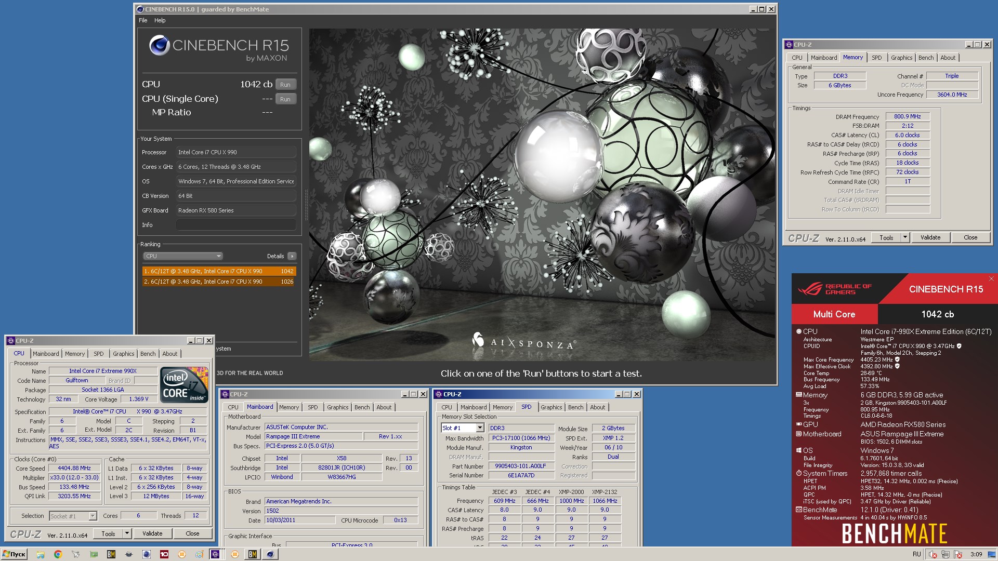Click the red '10' icon in taskbar

pos(164,554)
